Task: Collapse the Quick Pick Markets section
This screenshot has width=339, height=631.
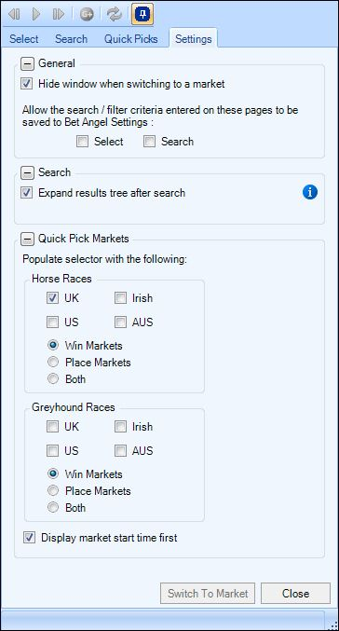Action: (27, 239)
